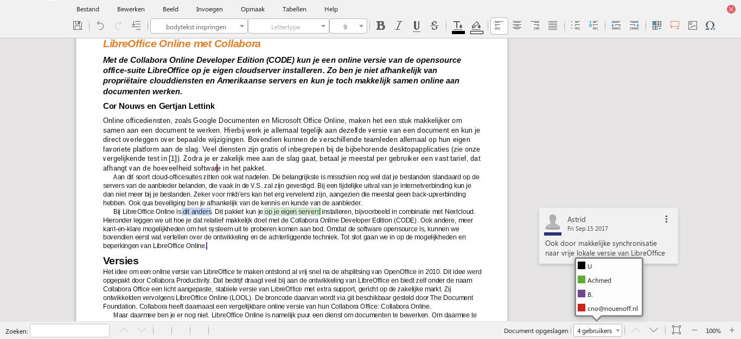Apply strikethrough formatting
Image resolution: width=741 pixels, height=339 pixels.
coord(434,25)
